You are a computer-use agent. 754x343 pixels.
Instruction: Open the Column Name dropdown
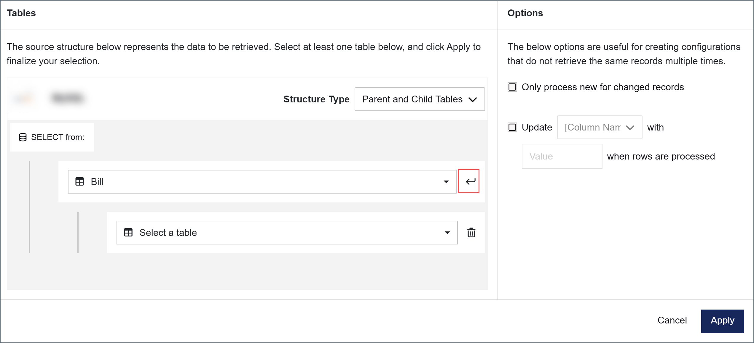(600, 127)
